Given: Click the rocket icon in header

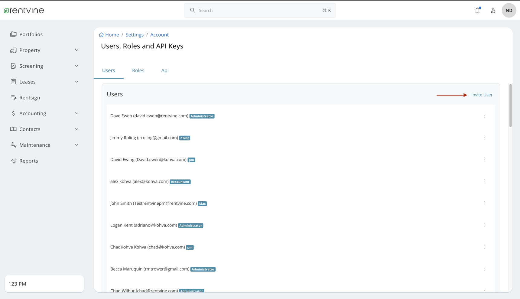Looking at the screenshot, I should [x=493, y=10].
